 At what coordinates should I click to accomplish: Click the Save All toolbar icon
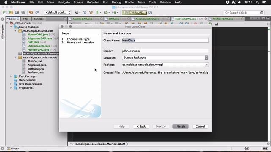point(23,12)
